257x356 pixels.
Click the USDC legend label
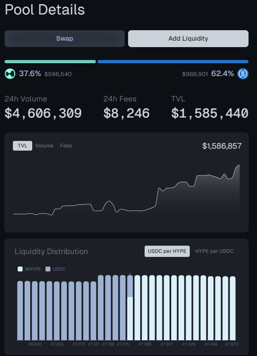pos(59,269)
